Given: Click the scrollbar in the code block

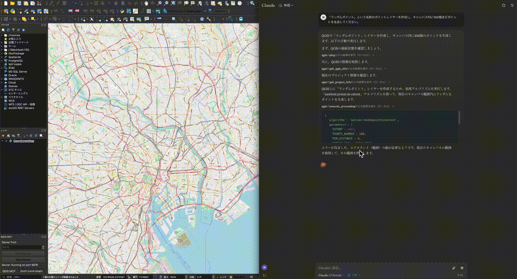Looking at the screenshot, I should (x=460, y=117).
